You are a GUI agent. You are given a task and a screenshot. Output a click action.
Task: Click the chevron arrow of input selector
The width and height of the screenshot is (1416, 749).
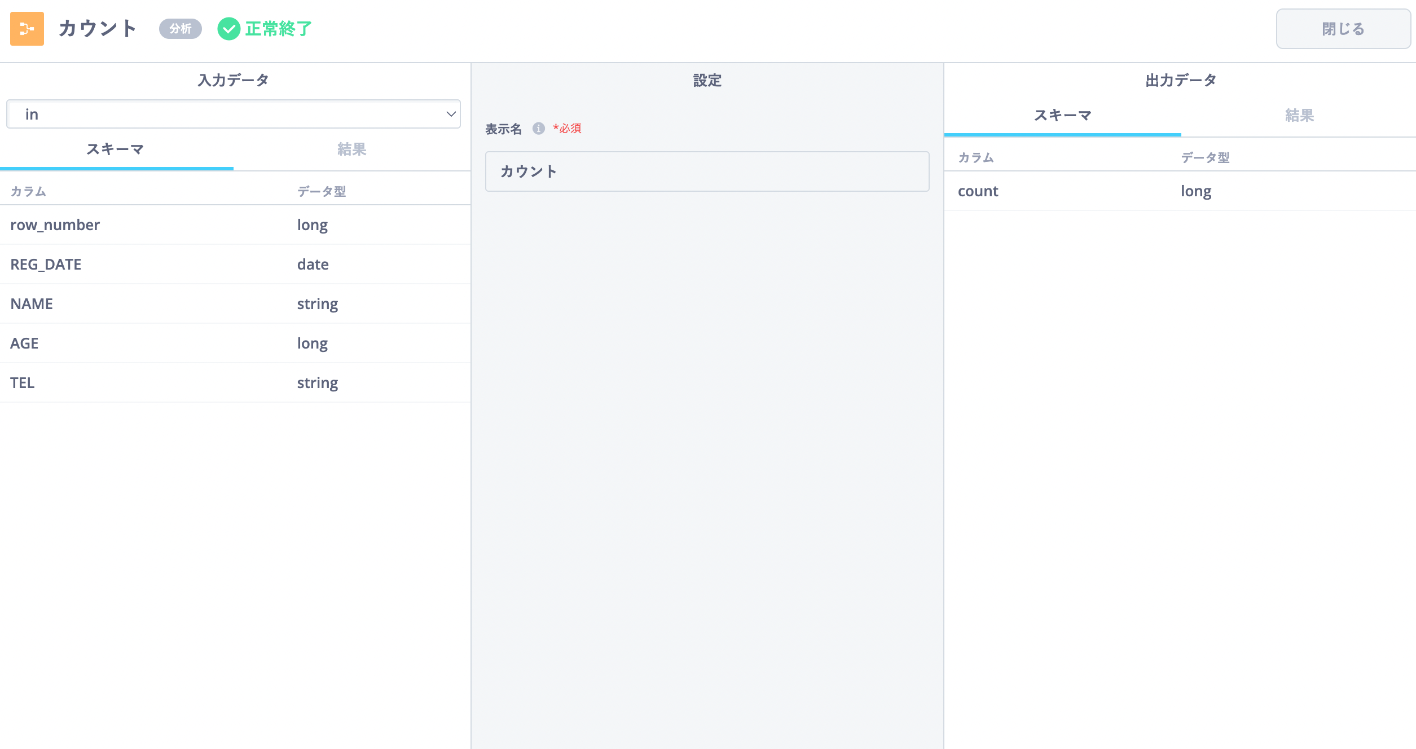click(451, 114)
